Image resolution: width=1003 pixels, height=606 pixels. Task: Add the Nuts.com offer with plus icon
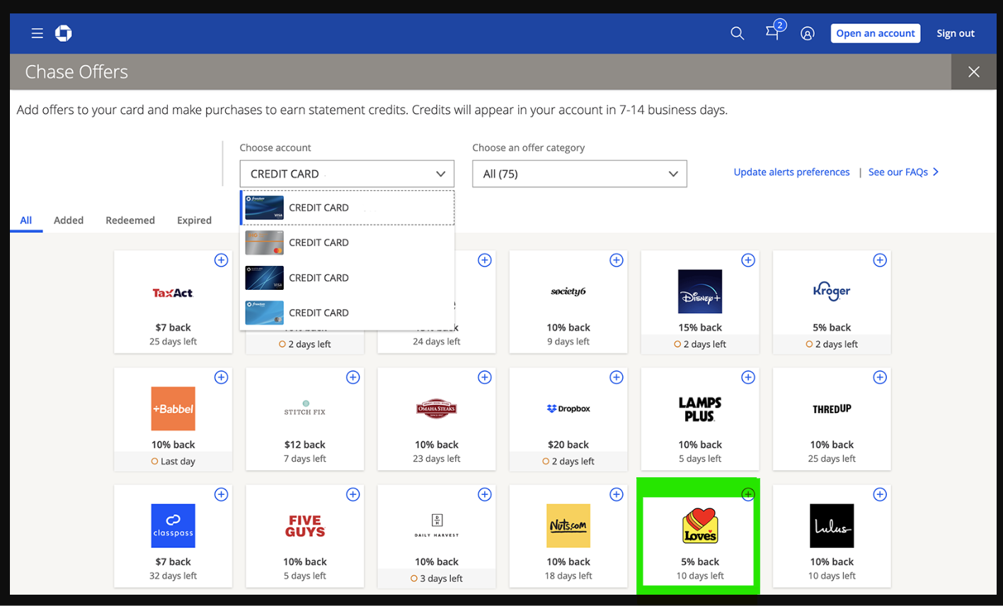coord(617,495)
